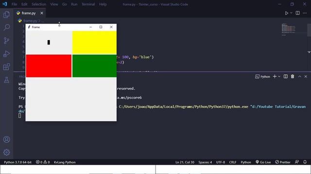The width and height of the screenshot is (311, 174).
Task: Open the Extensions view
Action: (x=6, y=67)
